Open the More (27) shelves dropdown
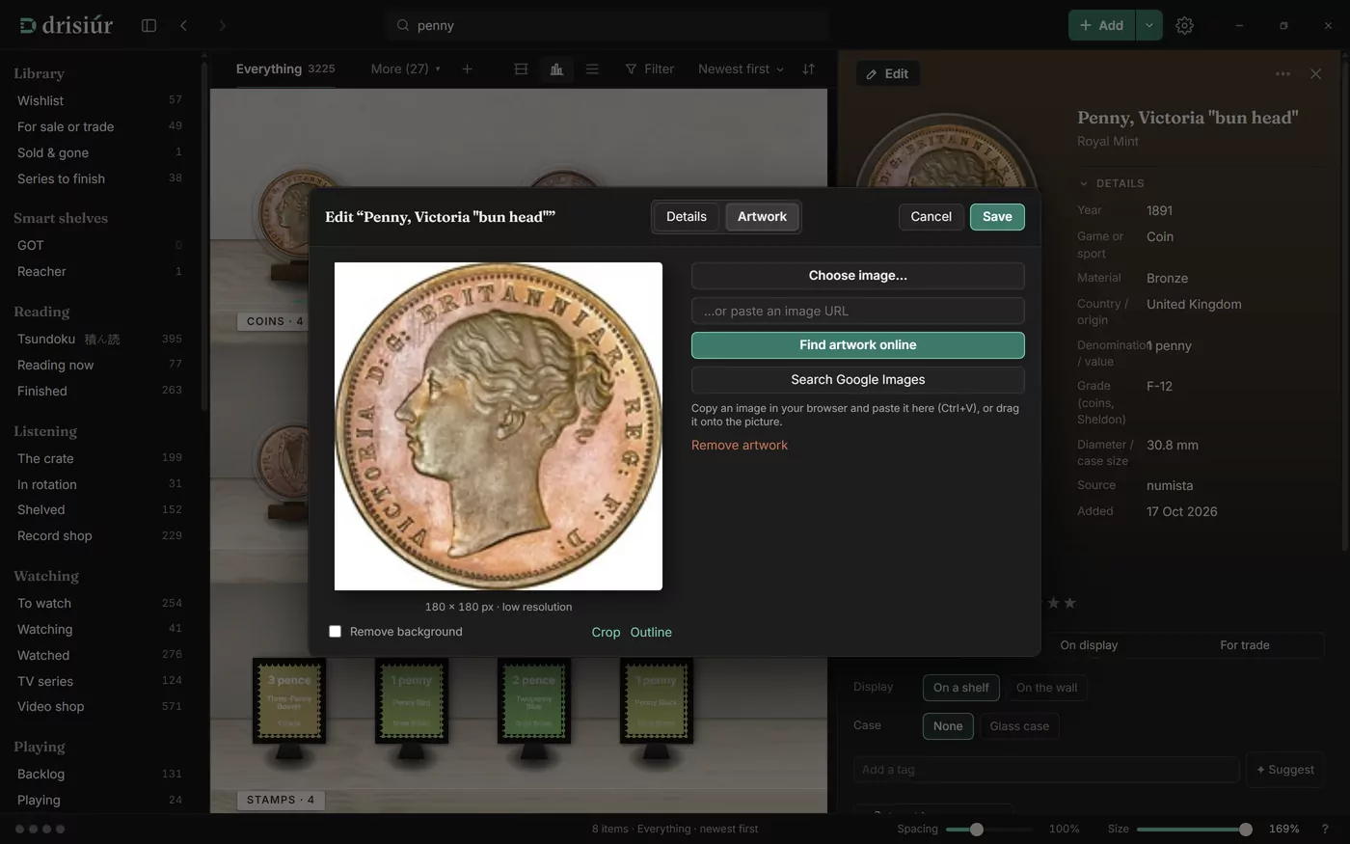The width and height of the screenshot is (1350, 844). point(406,68)
